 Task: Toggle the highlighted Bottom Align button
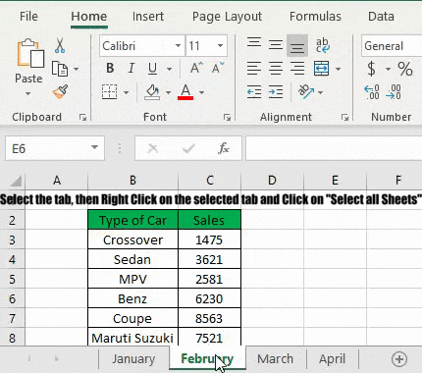(x=297, y=45)
